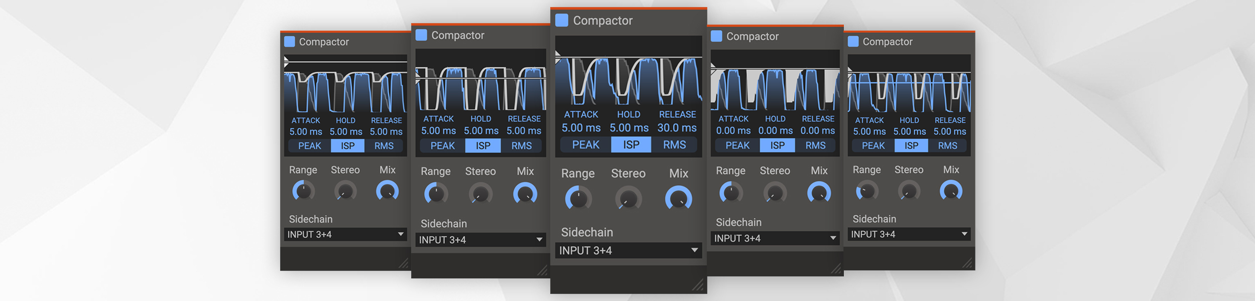Open Sidechain INPUT 3+4 dropdown in leftmost Compactor

pos(345,234)
